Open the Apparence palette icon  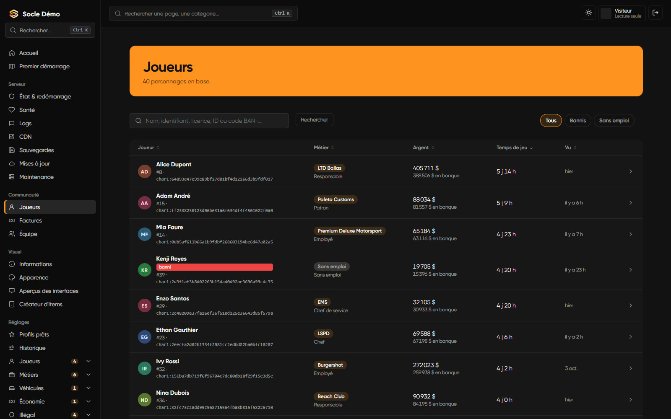(12, 277)
